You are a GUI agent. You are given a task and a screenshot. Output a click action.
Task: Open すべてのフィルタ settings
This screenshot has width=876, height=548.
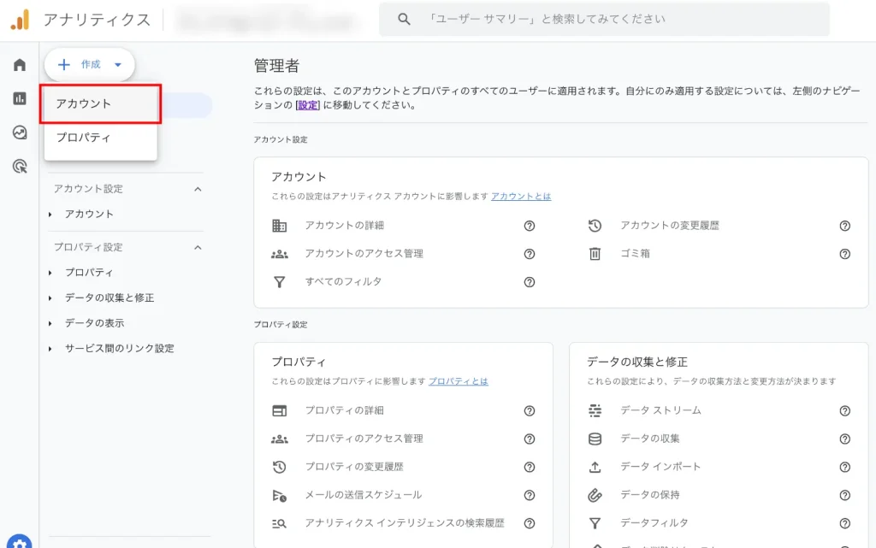(344, 282)
